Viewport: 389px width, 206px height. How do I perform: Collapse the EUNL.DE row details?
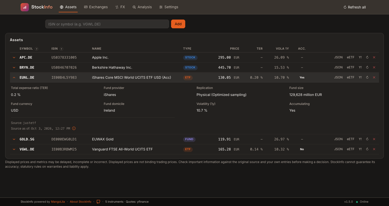pyautogui.click(x=14, y=77)
